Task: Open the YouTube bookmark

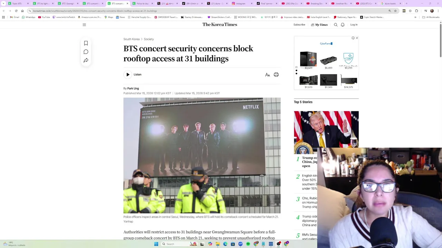Action: [44, 17]
